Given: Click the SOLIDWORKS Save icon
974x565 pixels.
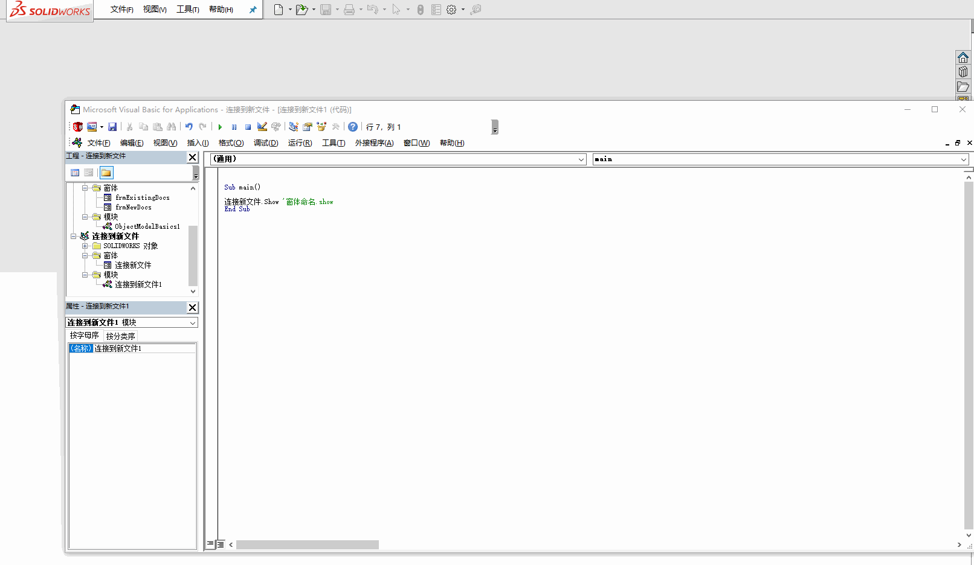Looking at the screenshot, I should 326,9.
